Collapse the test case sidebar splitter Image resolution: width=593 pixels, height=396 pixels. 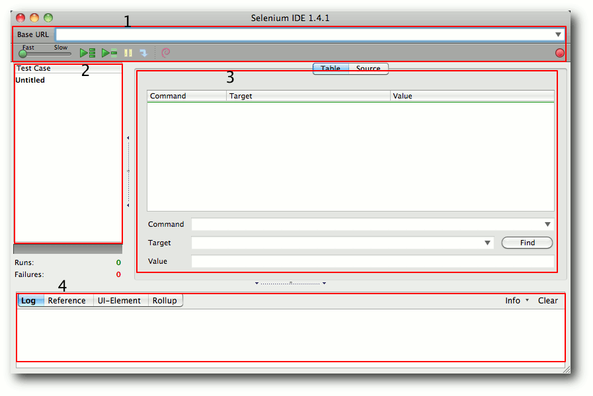click(128, 171)
